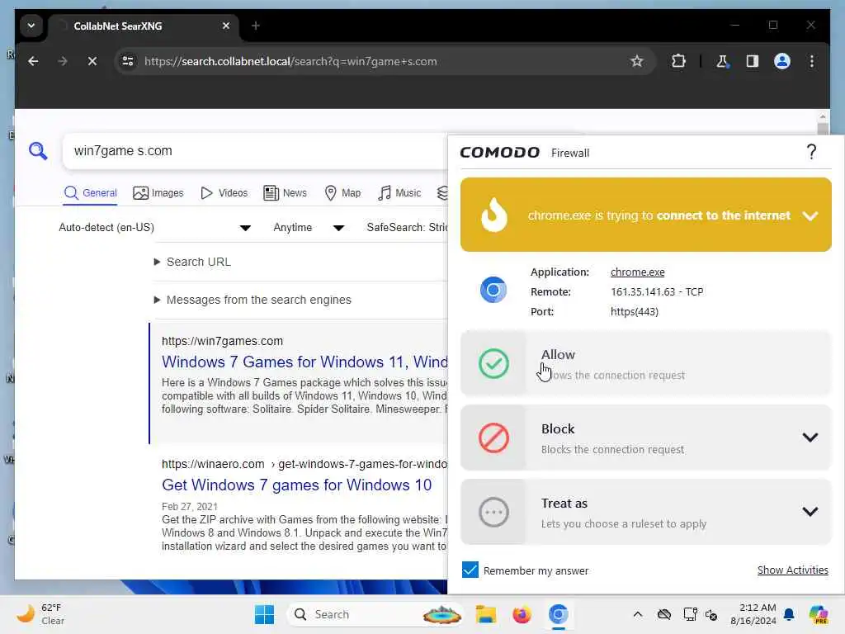Toggle Chrome side panel icon
845x634 pixels.
pyautogui.click(x=753, y=61)
